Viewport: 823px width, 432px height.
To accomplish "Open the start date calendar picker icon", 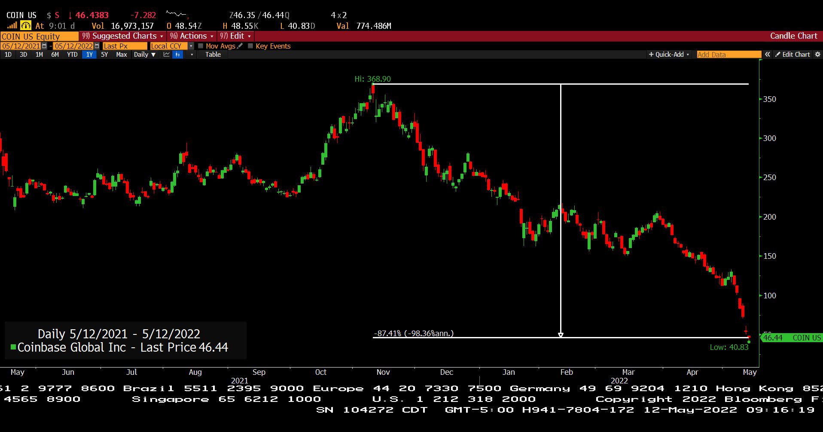I will pos(44,46).
